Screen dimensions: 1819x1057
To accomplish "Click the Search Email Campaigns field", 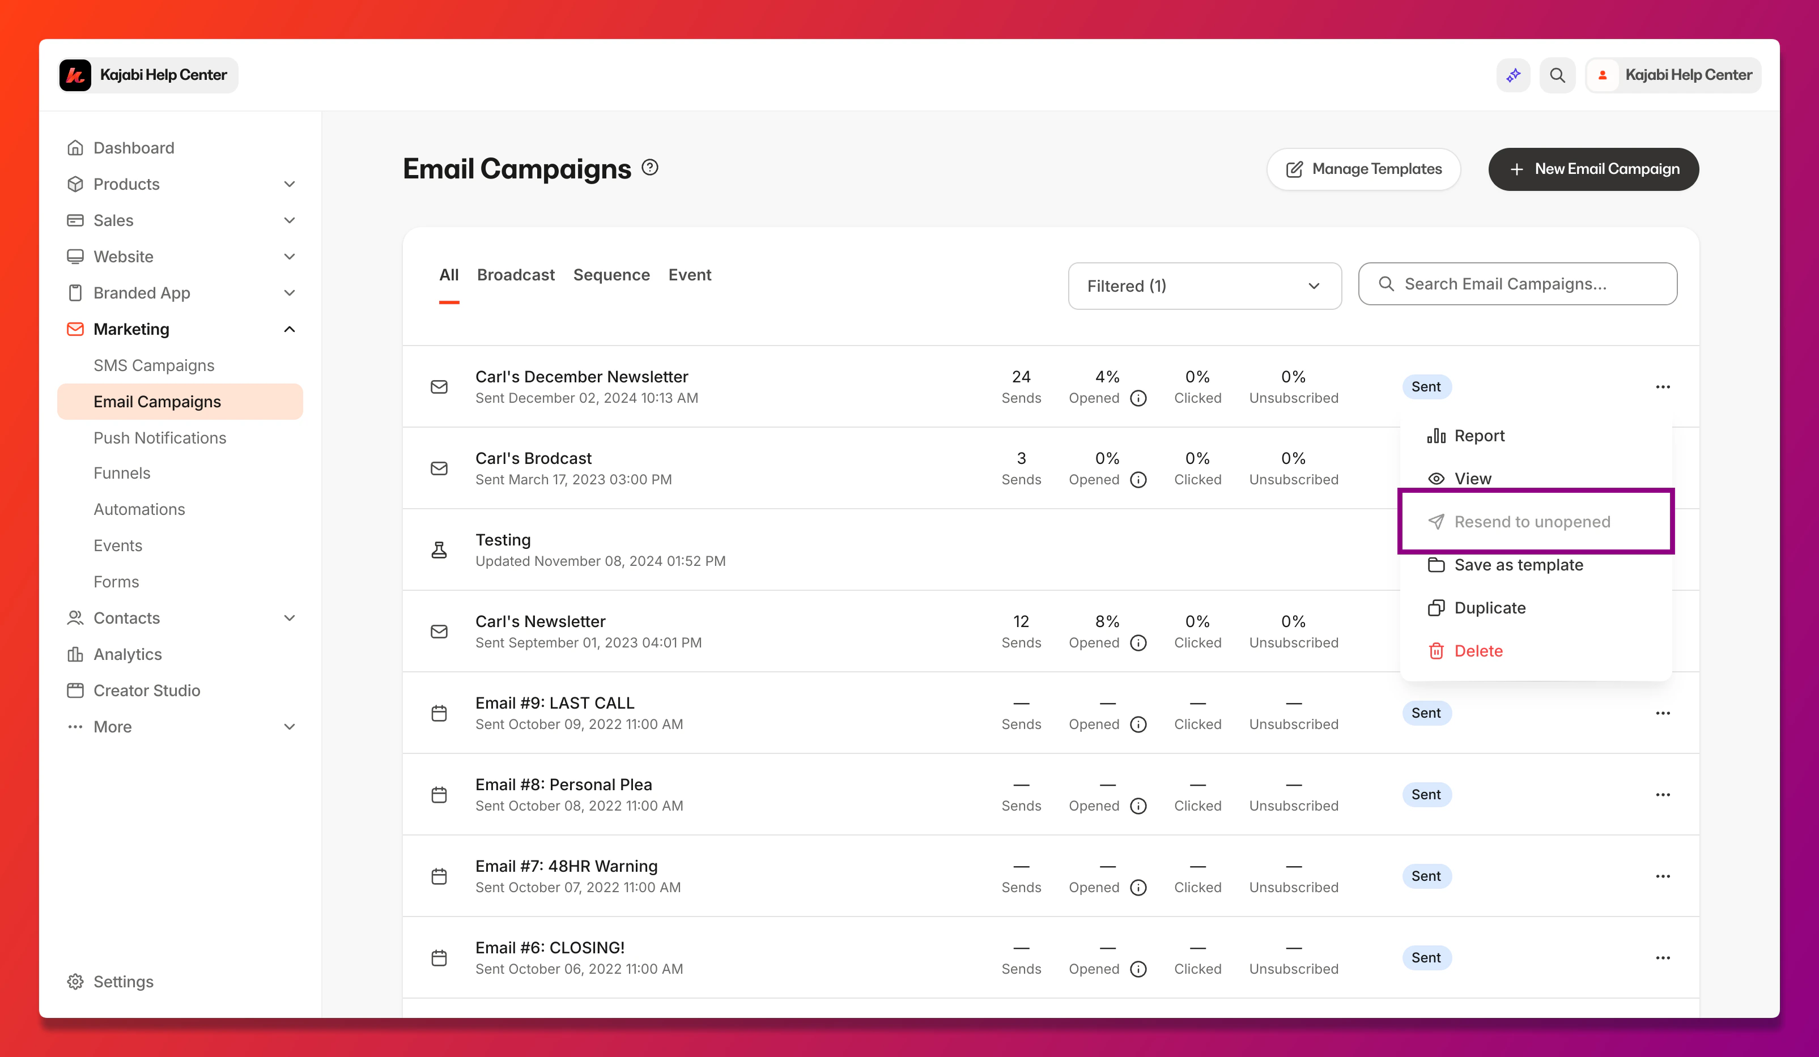I will (x=1518, y=284).
